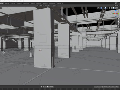The image size is (120, 90).
Task: Open the Rendering workspace tab
Action: pyautogui.click(x=45, y=3)
